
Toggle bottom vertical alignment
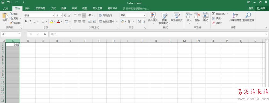click(84, 15)
